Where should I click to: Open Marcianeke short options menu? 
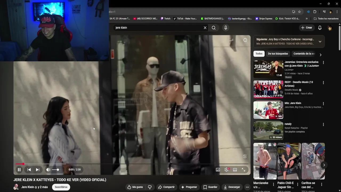[x=273, y=184]
